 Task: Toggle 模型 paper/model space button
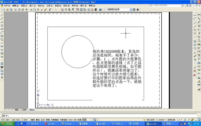(x=85, y=120)
